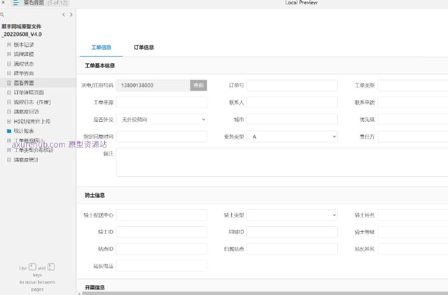The height and width of the screenshot is (295, 448).
Task: Click the 责任方 input field
Action: coord(413,137)
